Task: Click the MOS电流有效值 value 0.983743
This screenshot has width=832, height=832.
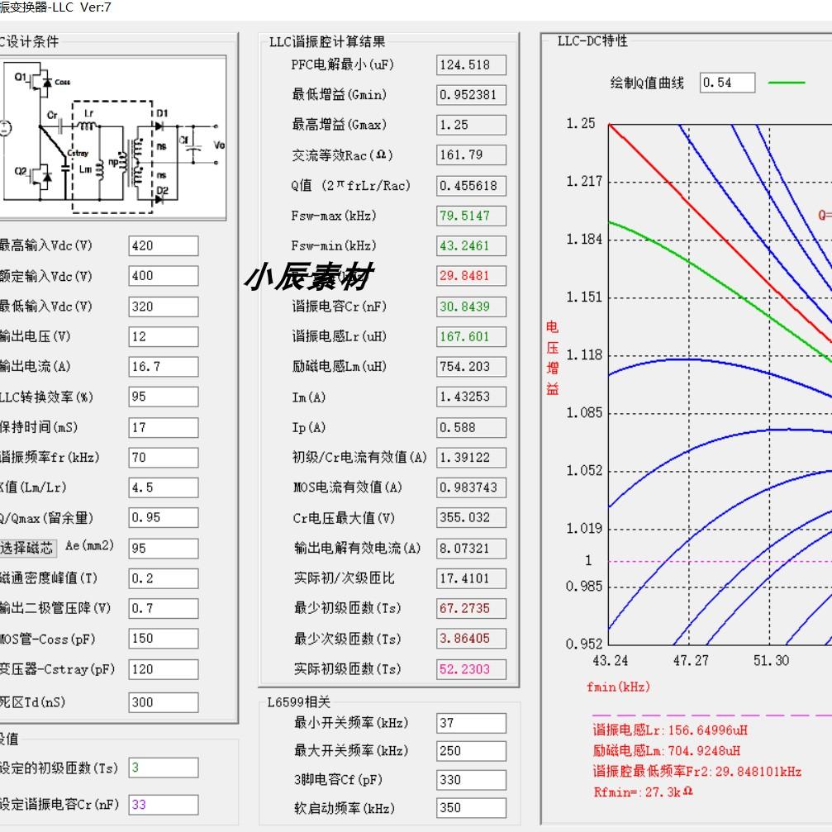Action: coord(471,487)
